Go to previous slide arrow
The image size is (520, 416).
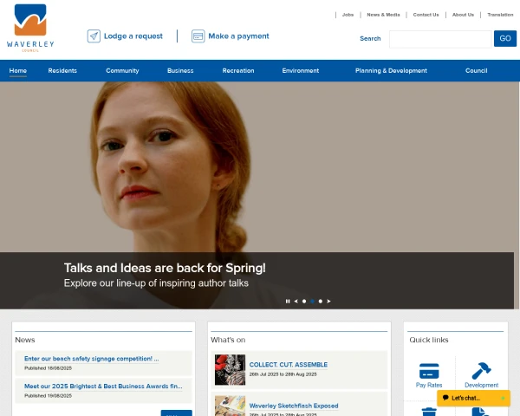(296, 302)
